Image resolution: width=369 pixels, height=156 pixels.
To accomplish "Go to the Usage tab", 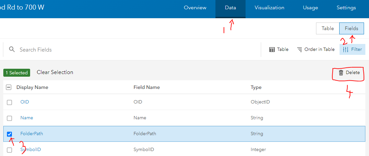I will (310, 8).
